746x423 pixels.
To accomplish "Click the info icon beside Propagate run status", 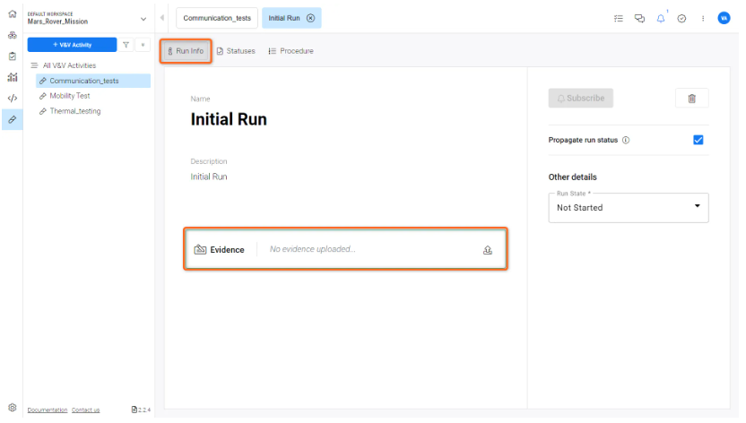I will pos(626,140).
